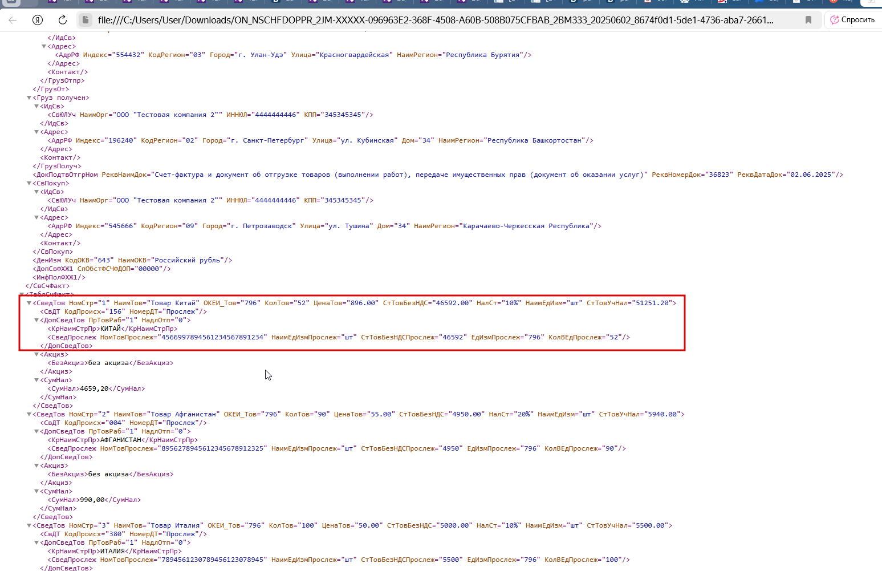Viewport: 882px width, 571px height.
Task: Collapse the Адрес node containing index 545666
Action: coord(36,218)
